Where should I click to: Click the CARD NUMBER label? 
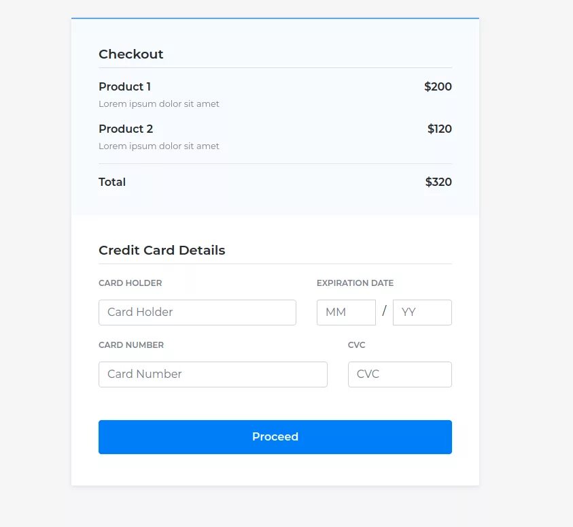coord(131,345)
